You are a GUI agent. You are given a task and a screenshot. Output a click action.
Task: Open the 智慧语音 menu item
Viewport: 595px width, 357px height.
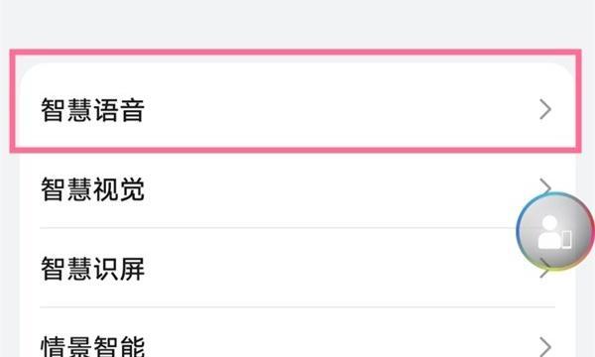click(x=297, y=110)
